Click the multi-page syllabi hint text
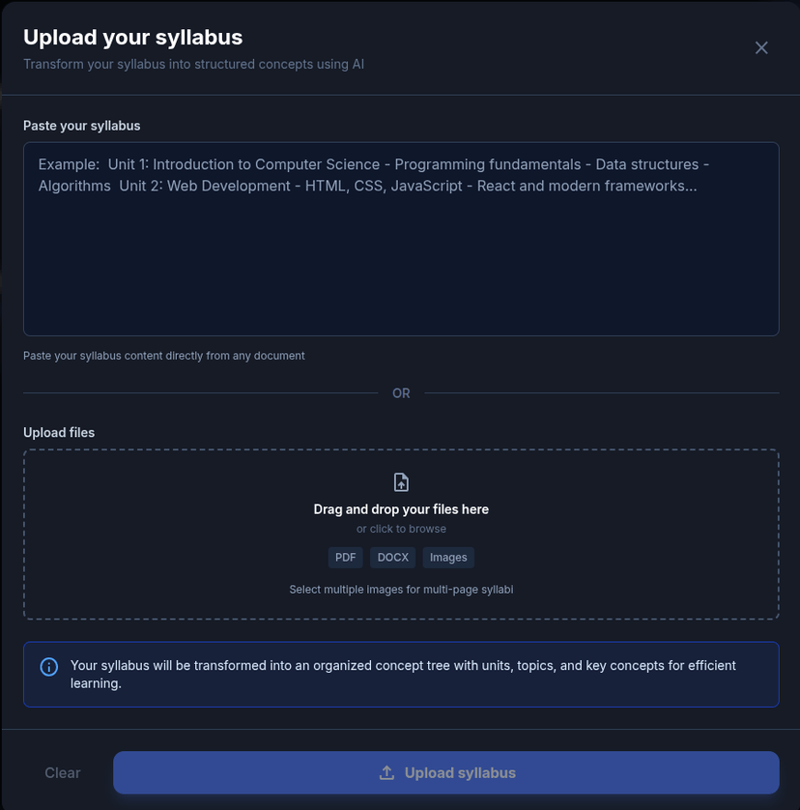Screen dimensions: 800x810 coord(401,590)
